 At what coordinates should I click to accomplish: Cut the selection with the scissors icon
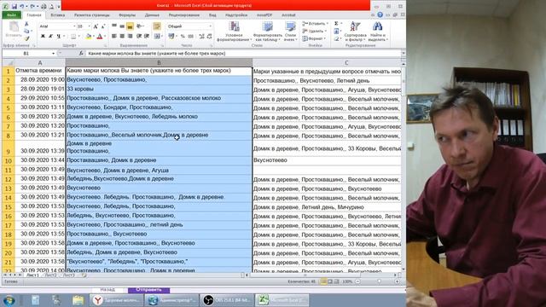[26, 24]
